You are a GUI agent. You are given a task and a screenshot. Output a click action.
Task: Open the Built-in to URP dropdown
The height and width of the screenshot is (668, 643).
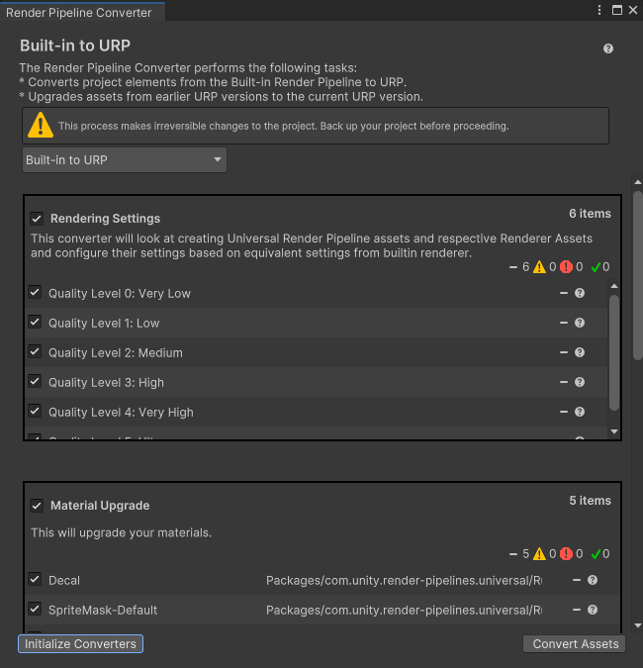pyautogui.click(x=124, y=160)
